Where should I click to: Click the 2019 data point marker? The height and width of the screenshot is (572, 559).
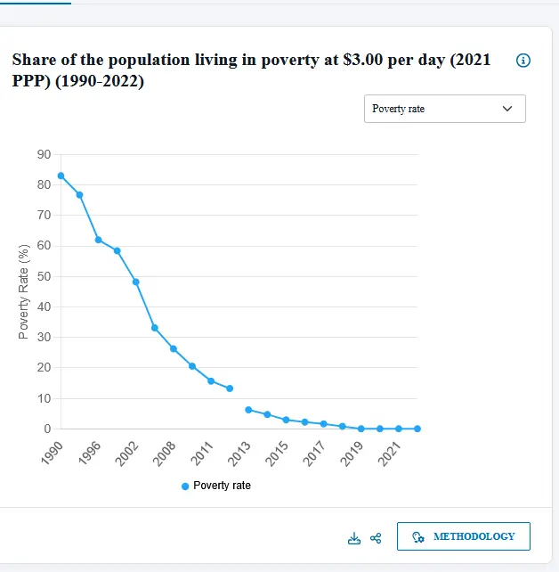[361, 429]
